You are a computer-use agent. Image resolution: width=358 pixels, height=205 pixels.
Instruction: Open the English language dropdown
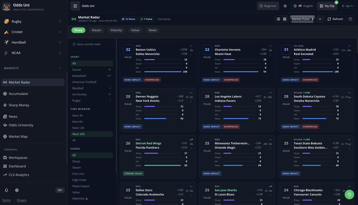pyautogui.click(x=303, y=6)
